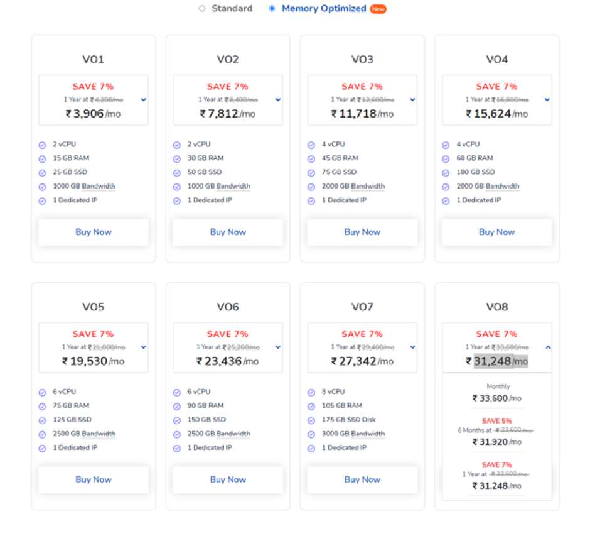Click check icon beside VO5 1 Dedicated IP
Screen dimensions: 590x536
point(43,449)
